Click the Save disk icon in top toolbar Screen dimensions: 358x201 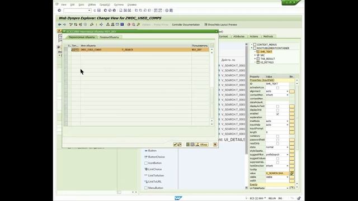point(99,11)
